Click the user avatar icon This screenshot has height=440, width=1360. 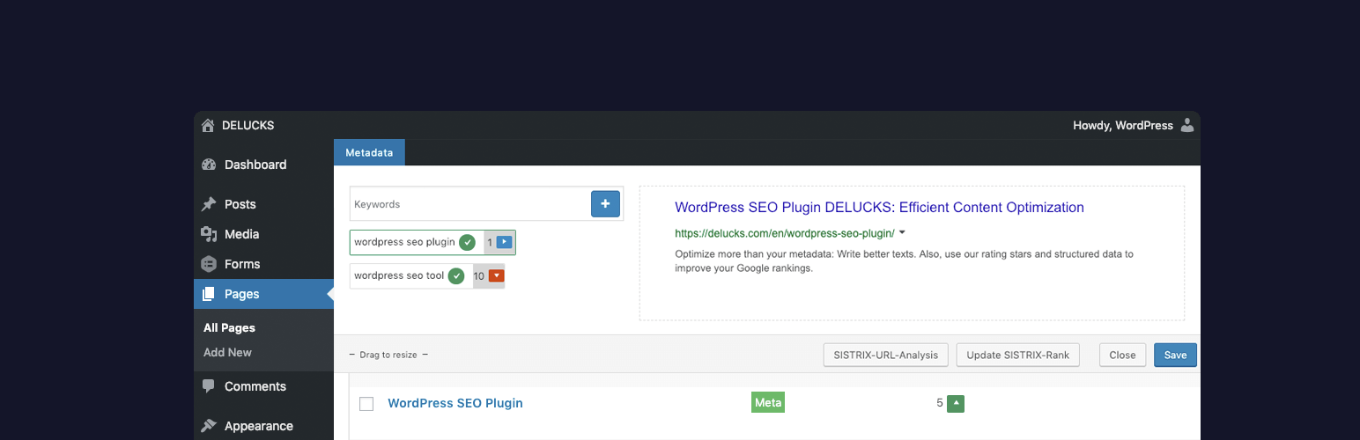(x=1187, y=125)
